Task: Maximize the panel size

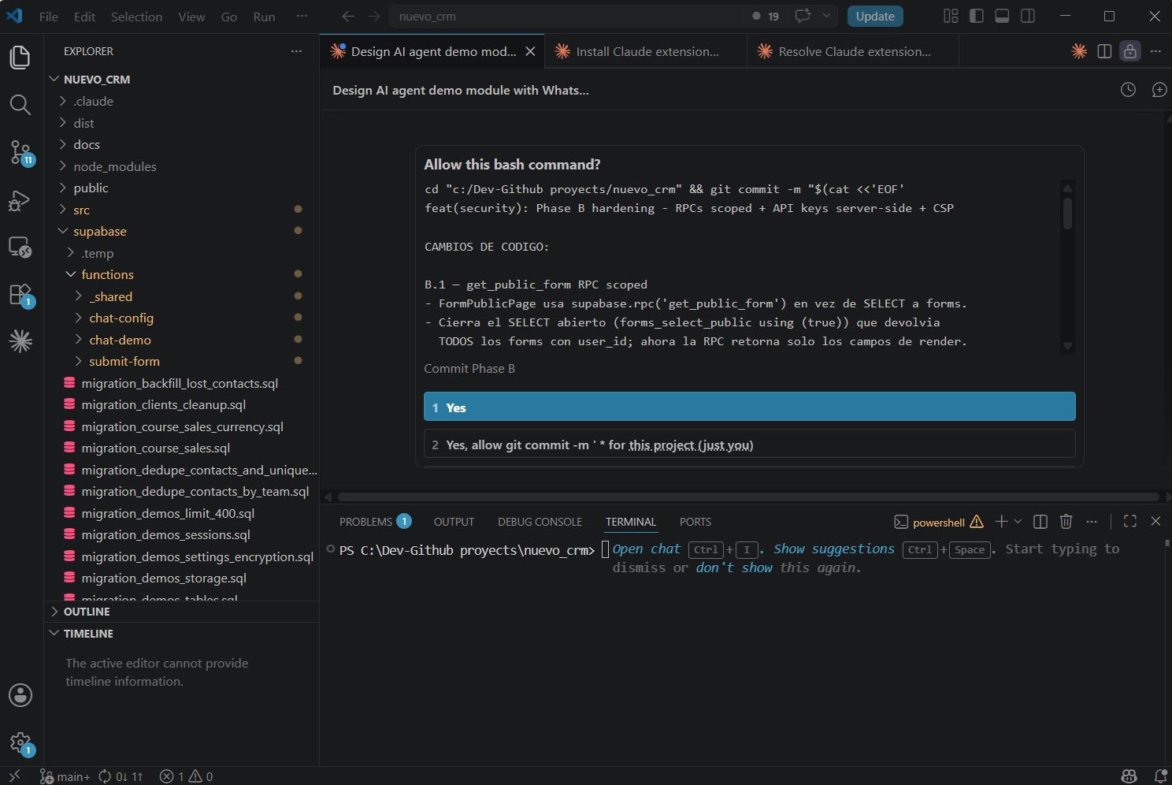Action: [1129, 522]
